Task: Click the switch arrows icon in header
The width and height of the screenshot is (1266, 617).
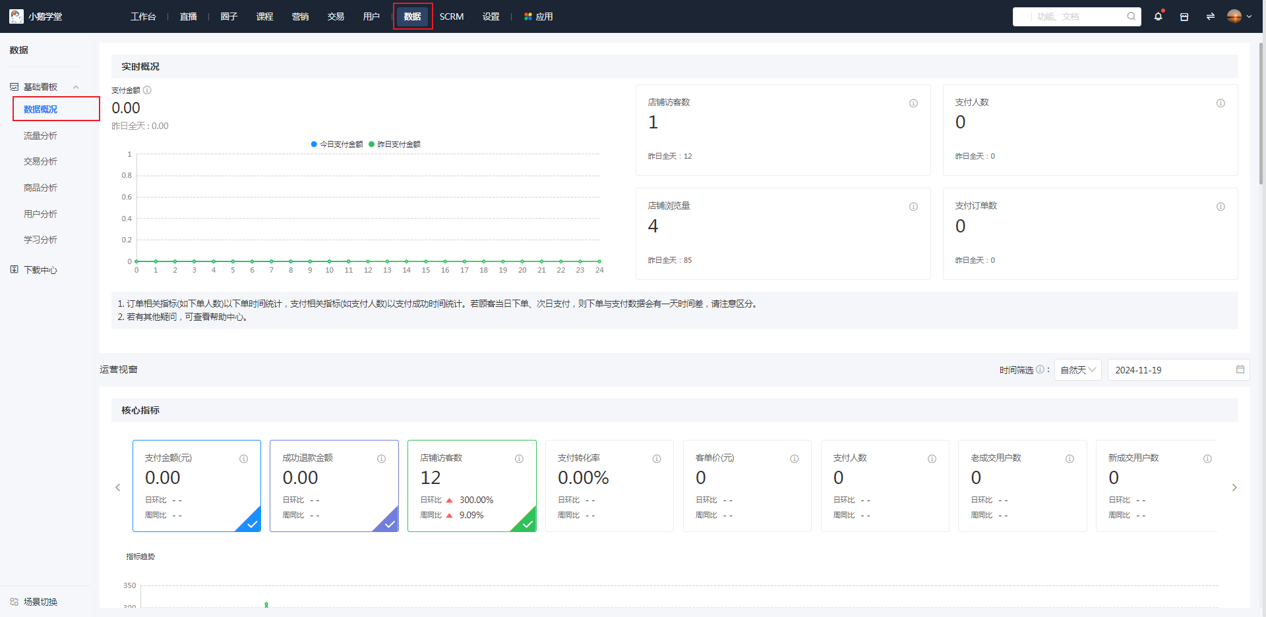Action: click(1210, 16)
